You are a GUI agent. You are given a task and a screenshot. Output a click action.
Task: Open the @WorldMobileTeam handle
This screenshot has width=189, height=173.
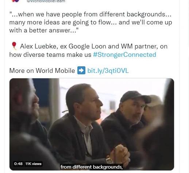coord(46,1)
